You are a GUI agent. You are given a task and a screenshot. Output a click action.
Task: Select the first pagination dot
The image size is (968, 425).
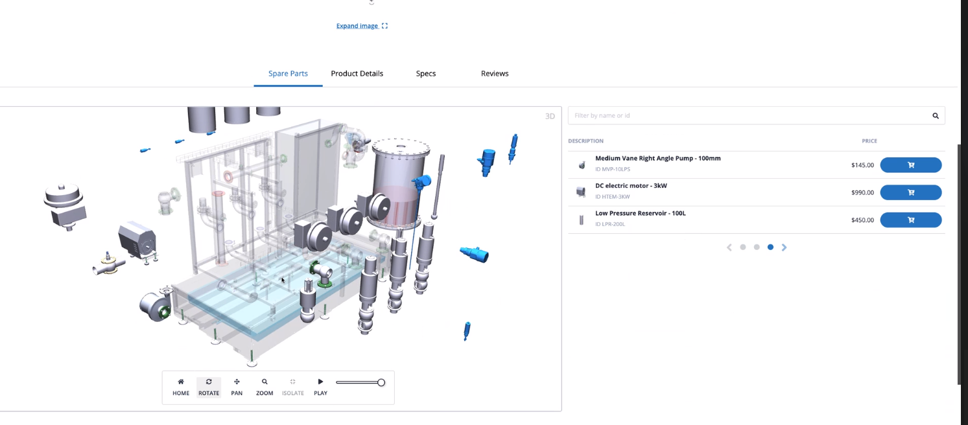743,247
